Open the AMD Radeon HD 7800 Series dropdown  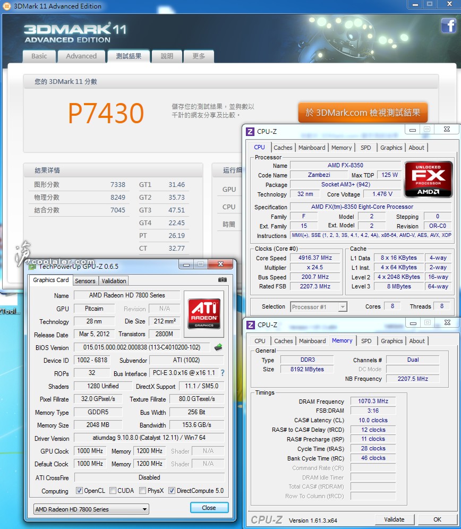click(91, 509)
